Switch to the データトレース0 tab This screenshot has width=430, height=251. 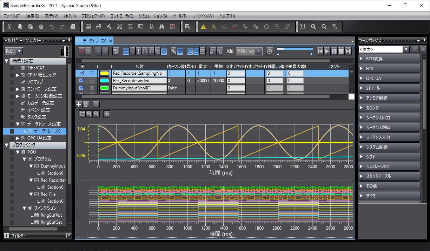[x=94, y=41]
